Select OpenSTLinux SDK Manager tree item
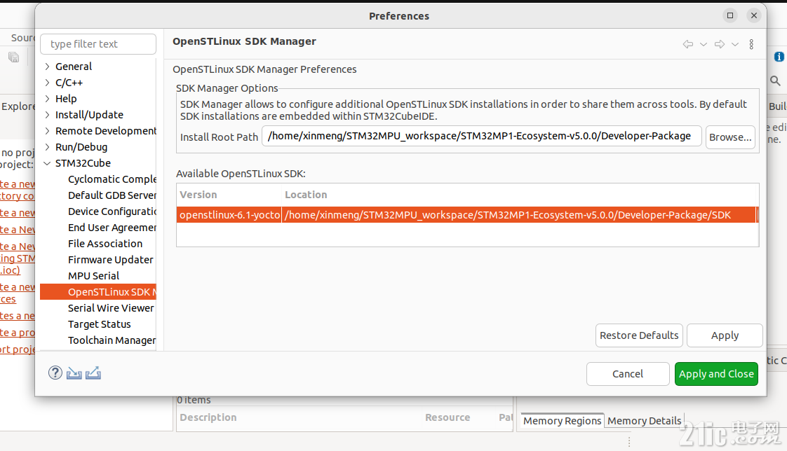The height and width of the screenshot is (451, 787). pos(98,291)
